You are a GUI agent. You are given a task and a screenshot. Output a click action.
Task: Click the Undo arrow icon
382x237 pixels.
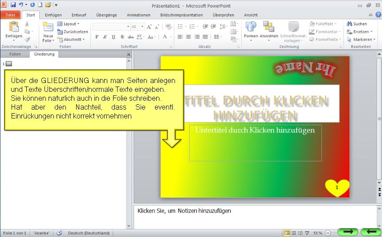tap(21, 5)
